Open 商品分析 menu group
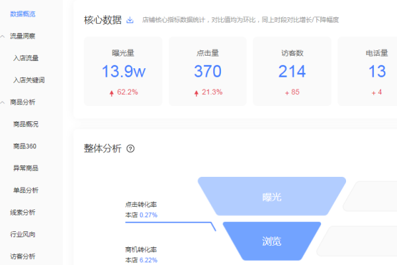 point(22,102)
